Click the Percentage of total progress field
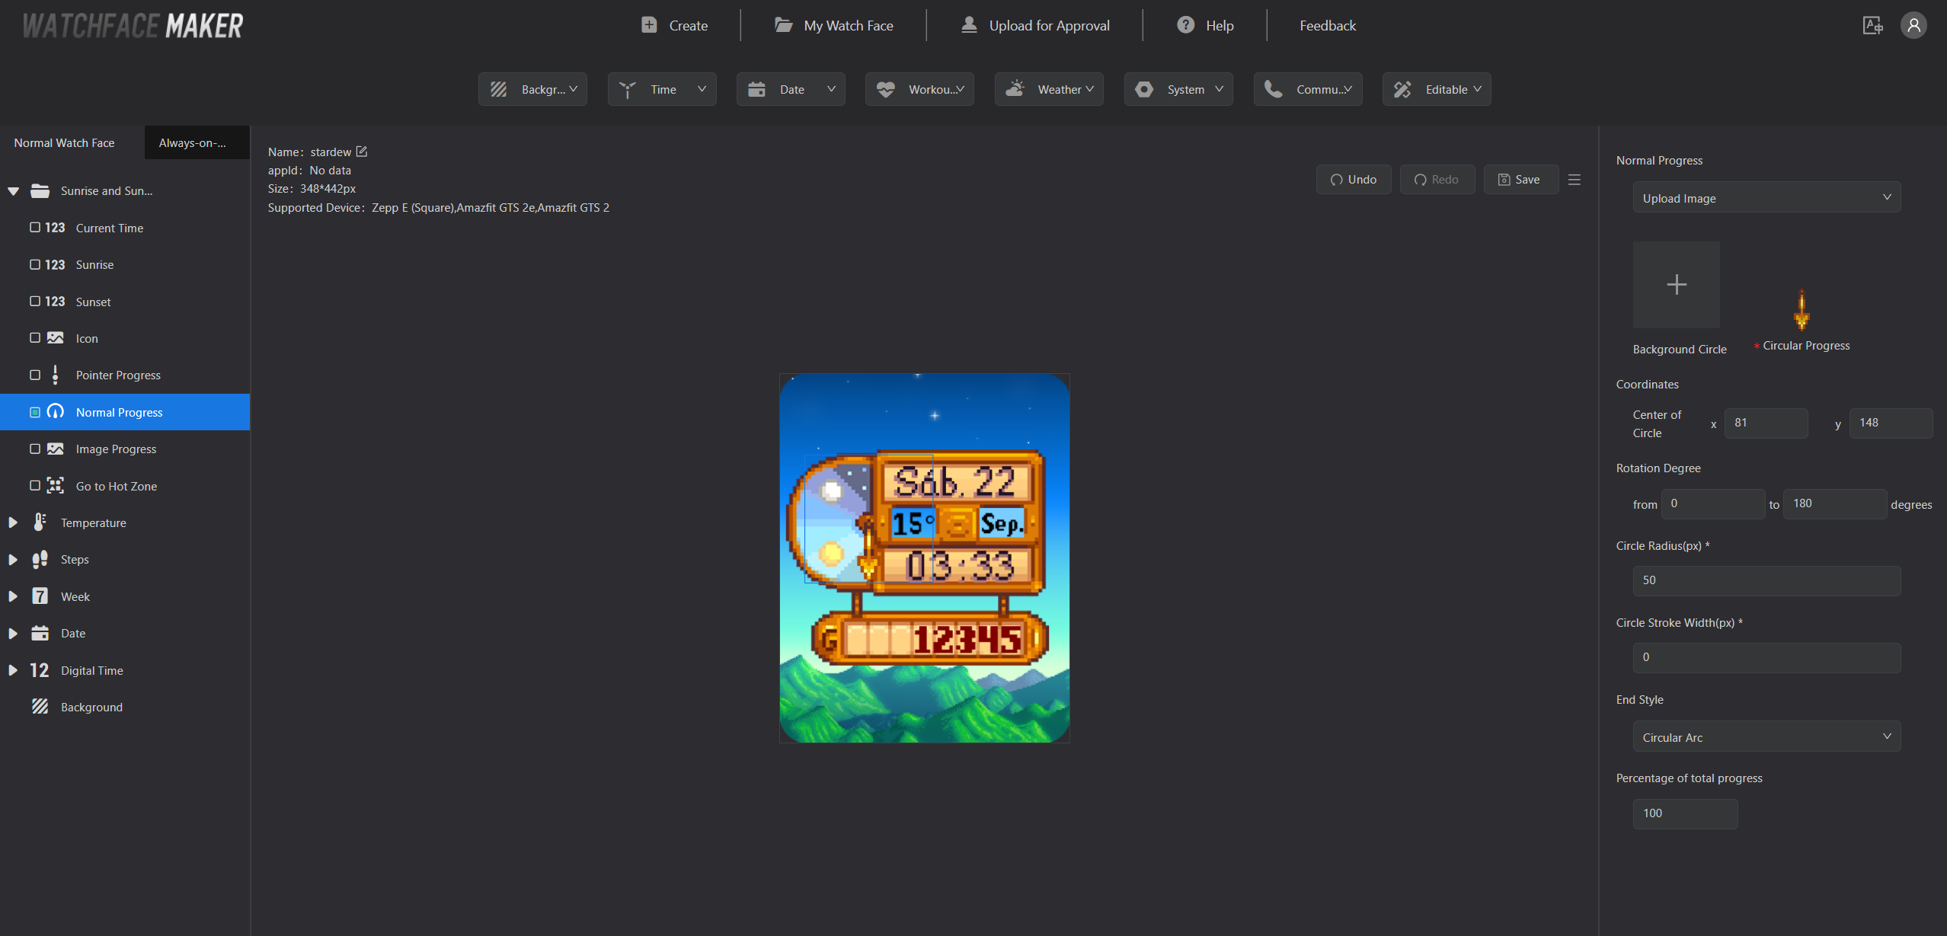Image resolution: width=1947 pixels, height=936 pixels. pyautogui.click(x=1685, y=813)
